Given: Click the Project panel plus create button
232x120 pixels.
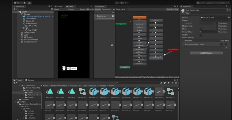Looking at the screenshot, I should [15, 83].
